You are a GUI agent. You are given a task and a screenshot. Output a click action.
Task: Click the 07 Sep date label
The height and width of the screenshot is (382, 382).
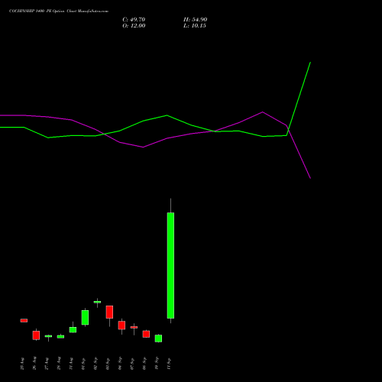pyautogui.click(x=132, y=364)
